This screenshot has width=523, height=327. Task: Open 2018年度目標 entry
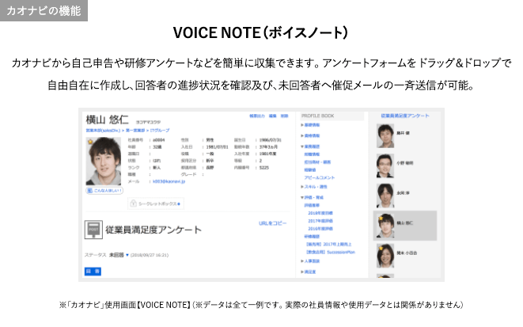point(320,213)
